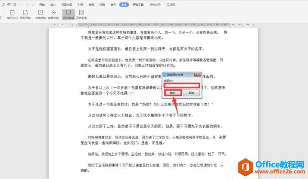Click the undo arrow icon
Viewport: 308px width, 179px height.
click(x=20, y=4)
